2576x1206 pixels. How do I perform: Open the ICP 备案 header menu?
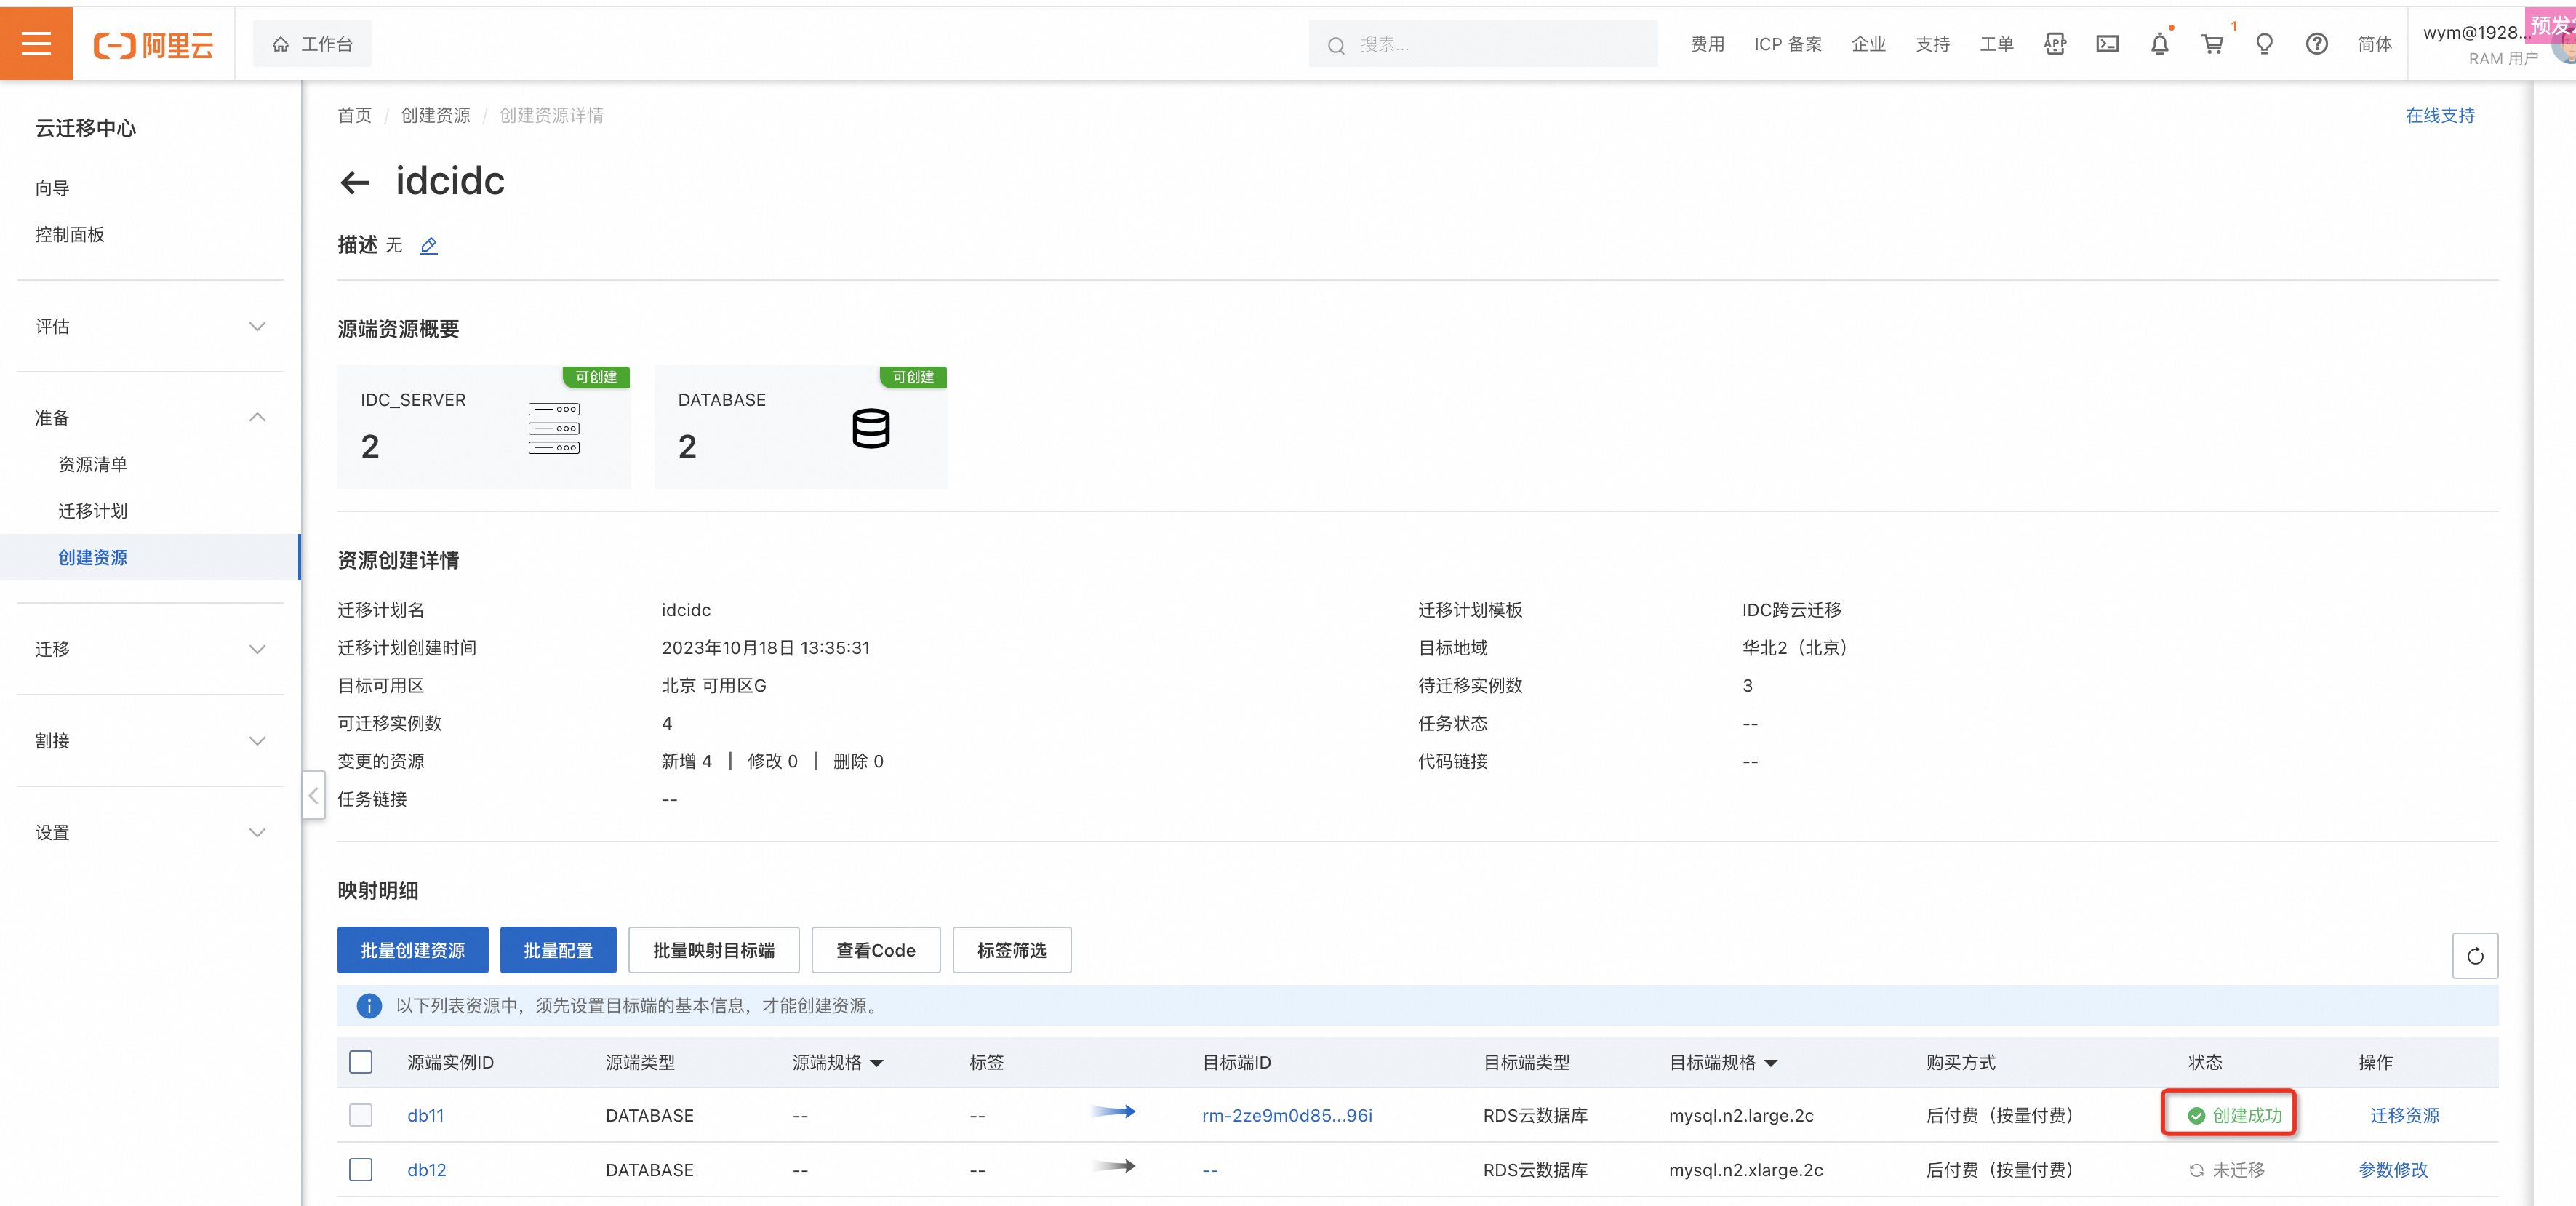pyautogui.click(x=1787, y=44)
